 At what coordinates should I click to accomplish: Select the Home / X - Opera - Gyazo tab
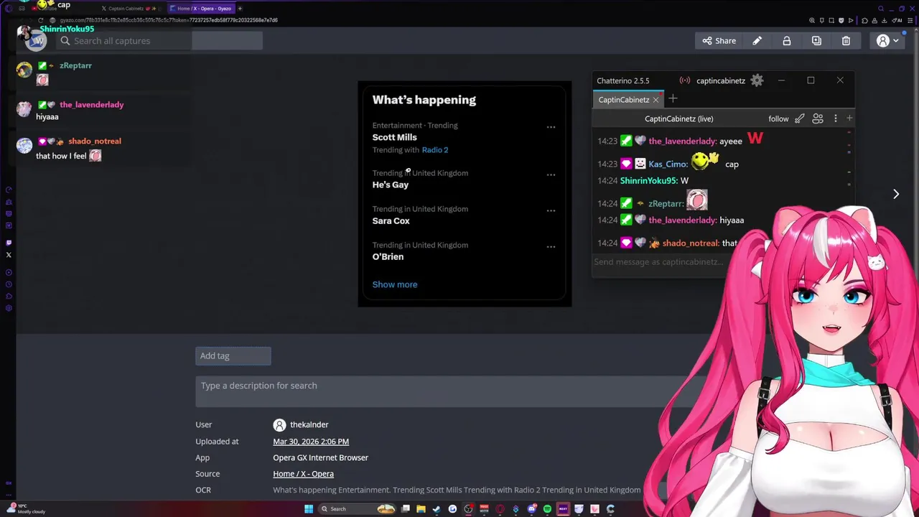pos(203,9)
